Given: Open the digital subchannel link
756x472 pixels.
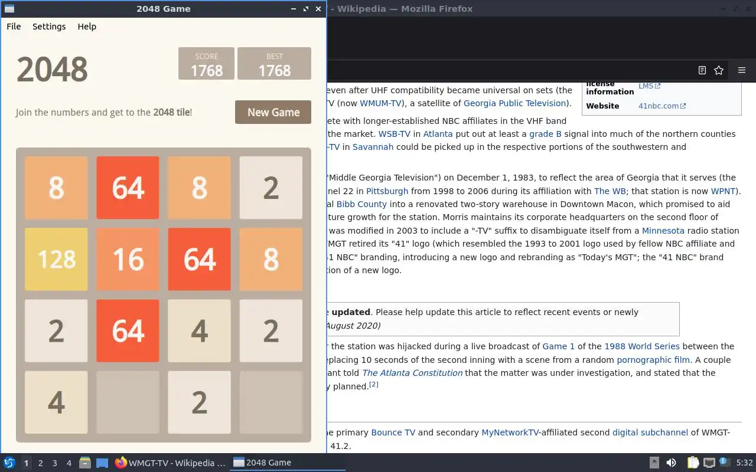Looking at the screenshot, I should (x=650, y=432).
